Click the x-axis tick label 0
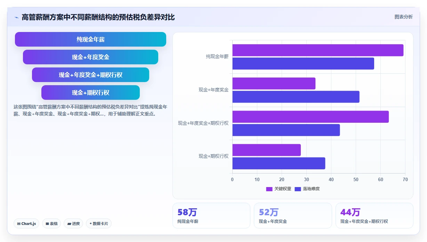This screenshot has width=427, height=242. point(232,179)
